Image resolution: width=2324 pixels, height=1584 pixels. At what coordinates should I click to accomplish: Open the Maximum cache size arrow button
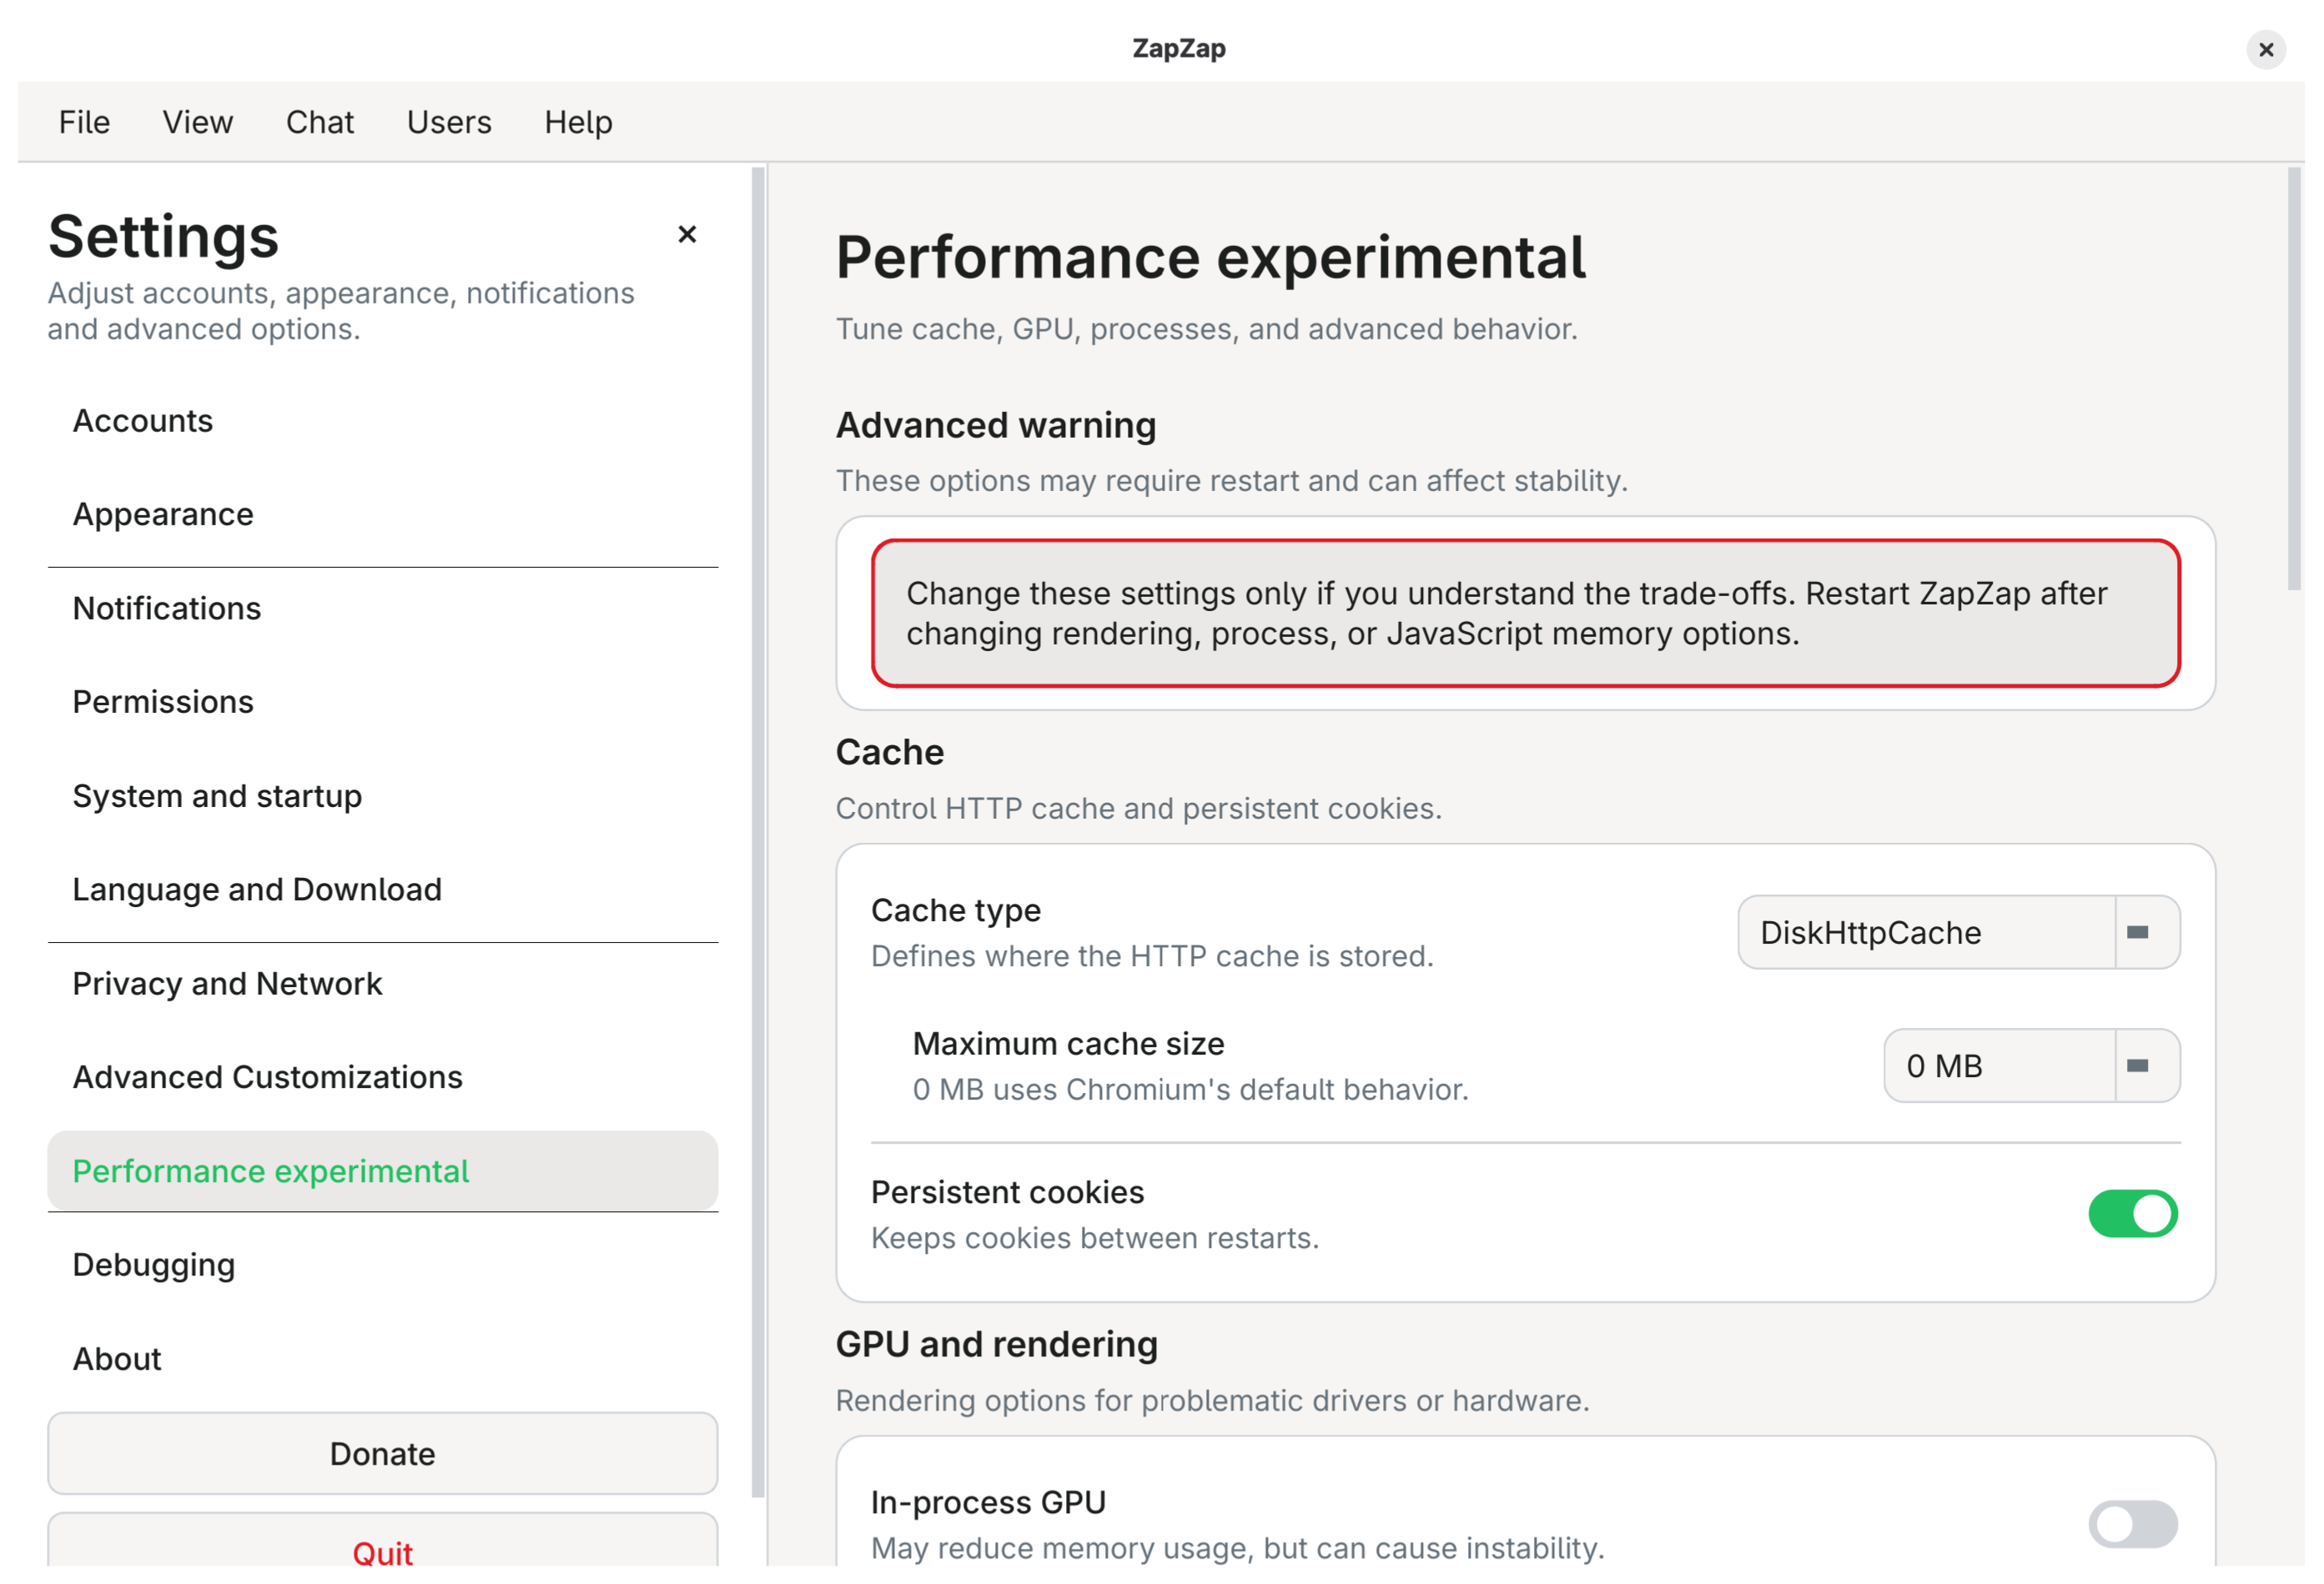(2147, 1066)
